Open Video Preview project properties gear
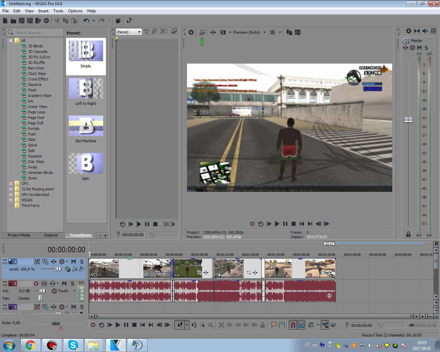The image size is (440, 352). tap(191, 32)
